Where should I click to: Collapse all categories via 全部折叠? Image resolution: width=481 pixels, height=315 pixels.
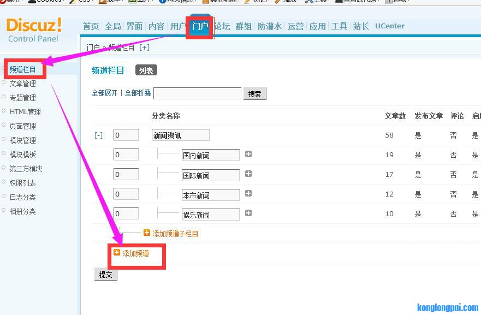point(138,93)
